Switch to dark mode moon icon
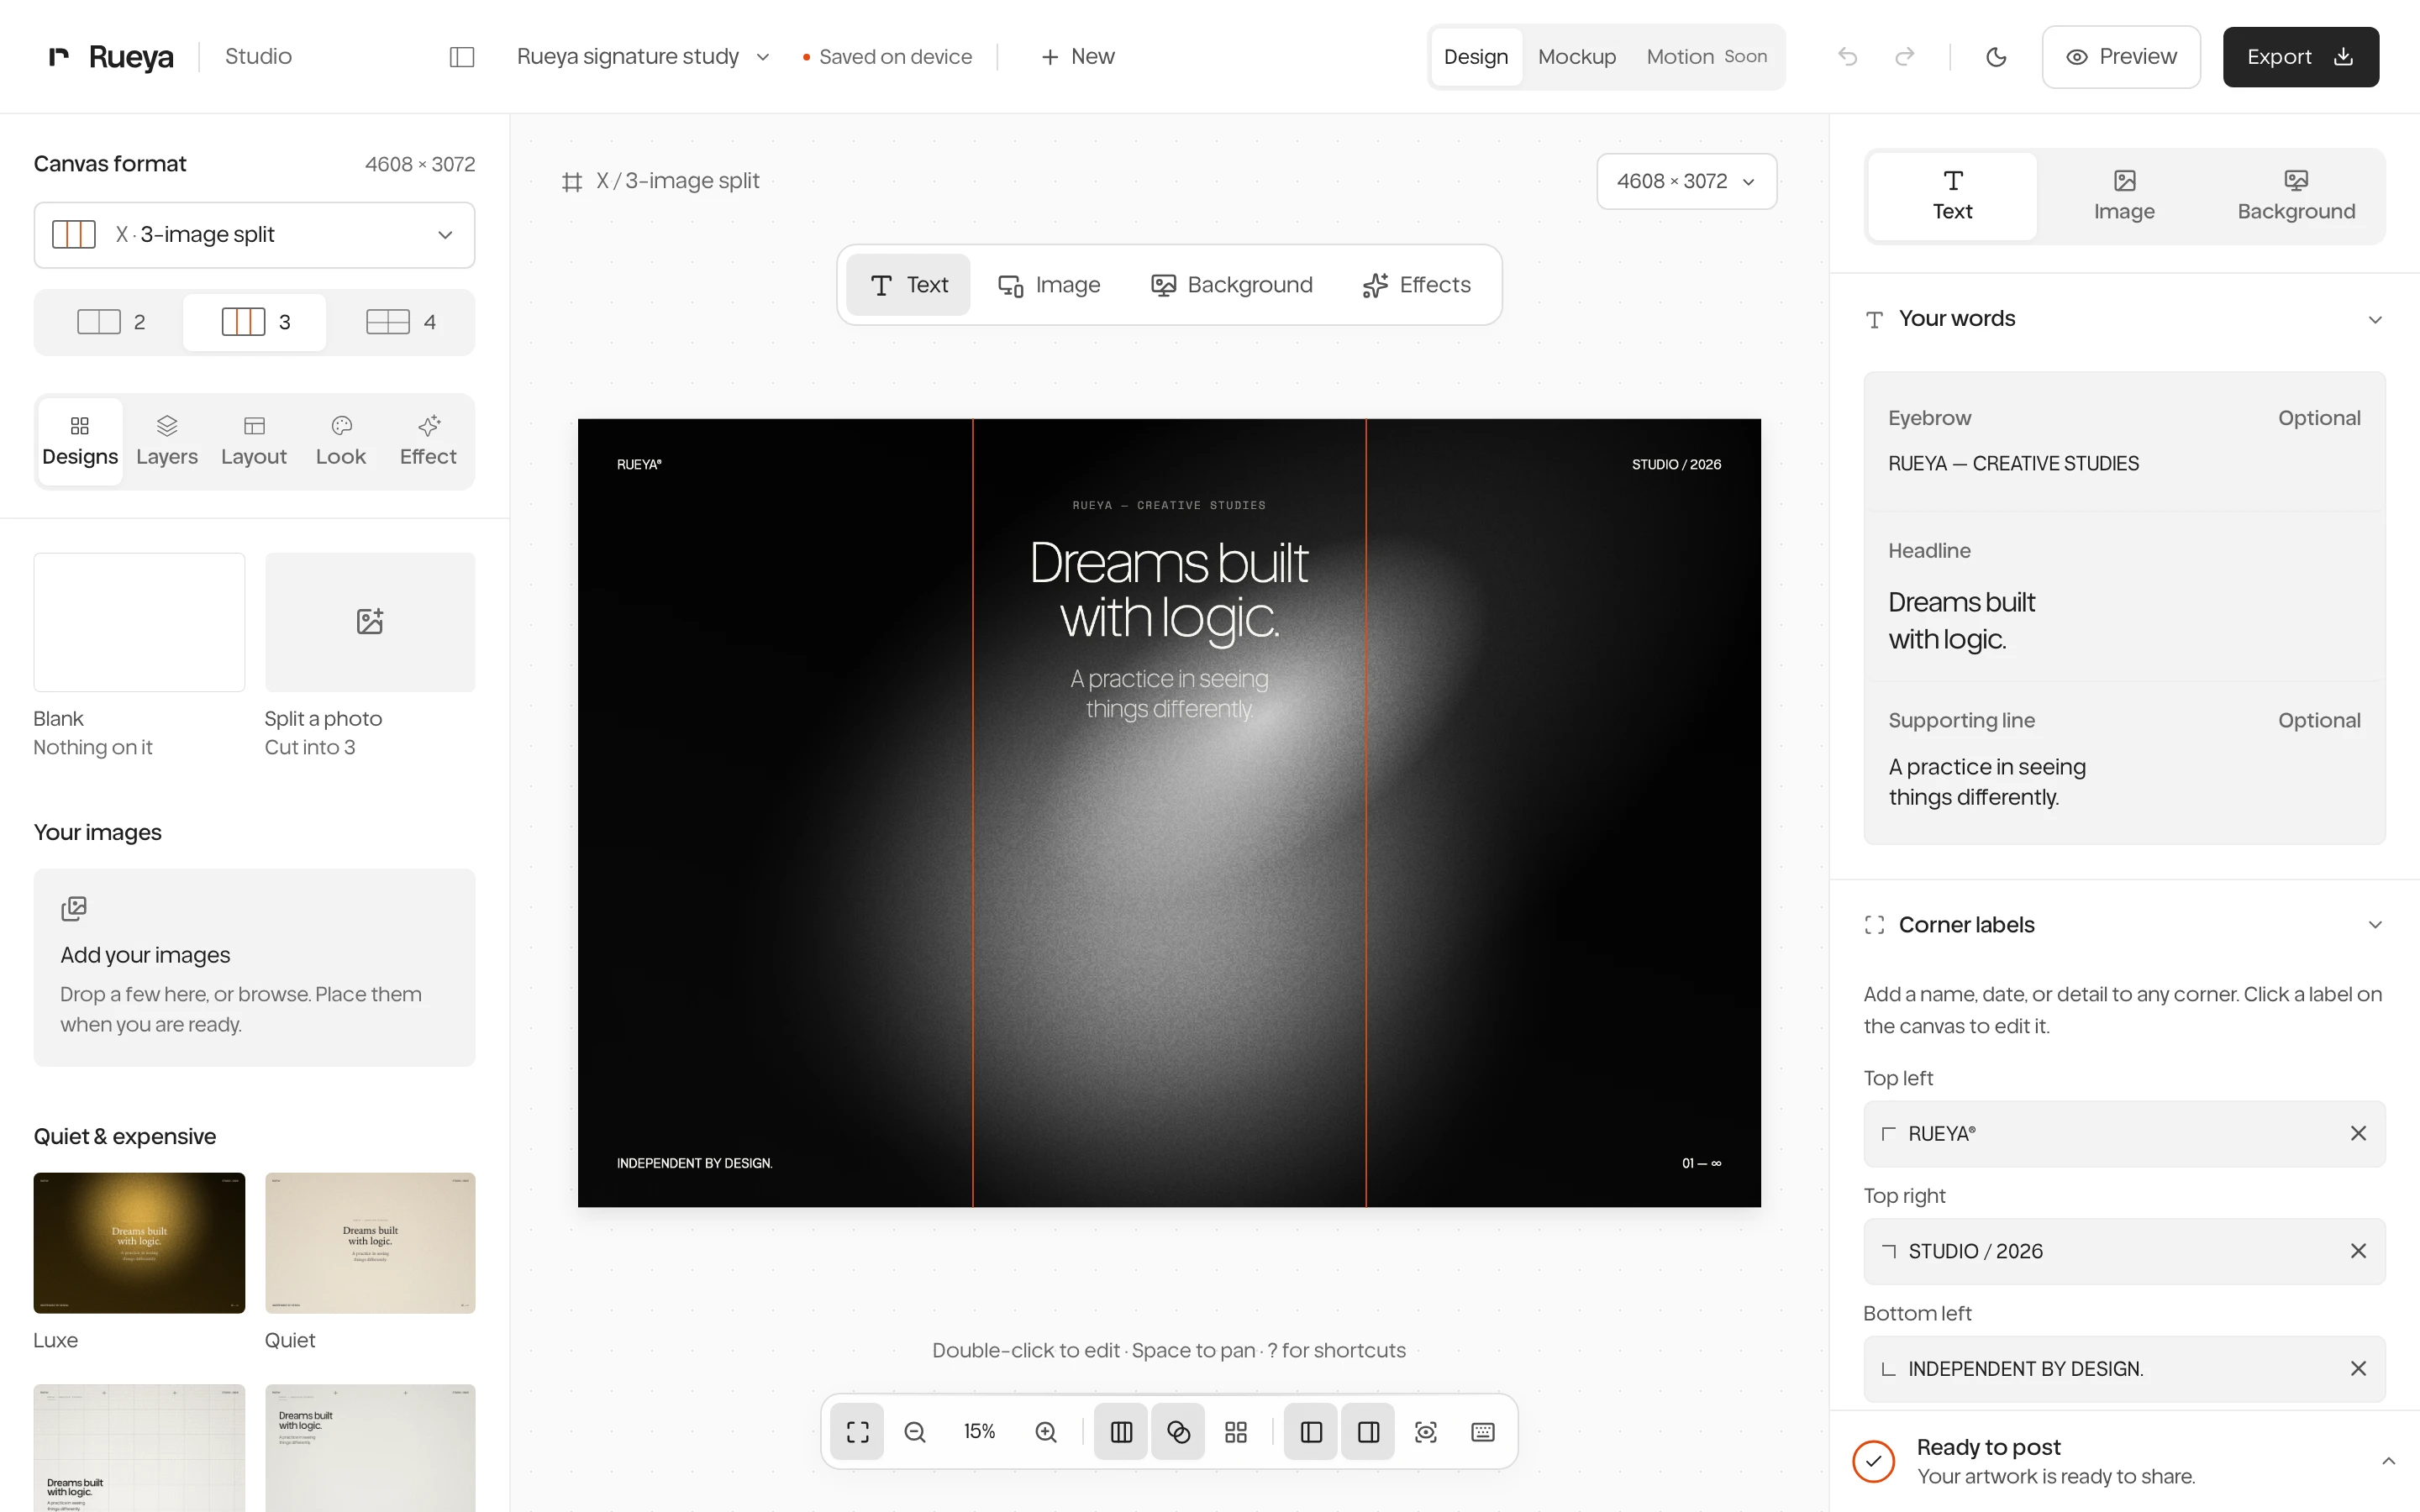Screen dimensions: 2420x1512 click(1996, 57)
